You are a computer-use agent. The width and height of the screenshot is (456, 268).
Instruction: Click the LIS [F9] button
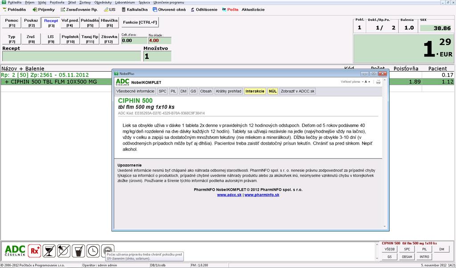click(x=51, y=39)
